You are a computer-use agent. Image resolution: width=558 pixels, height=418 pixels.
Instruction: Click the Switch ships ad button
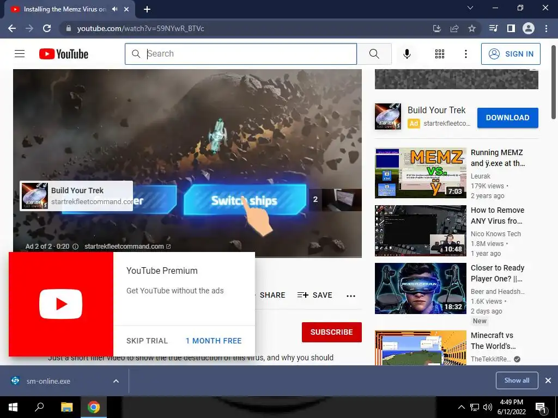[x=245, y=200]
